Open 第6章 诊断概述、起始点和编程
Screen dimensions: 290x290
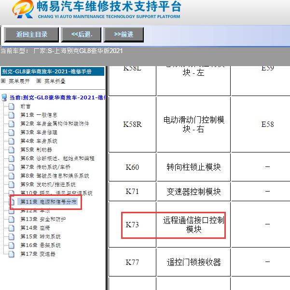point(57,158)
